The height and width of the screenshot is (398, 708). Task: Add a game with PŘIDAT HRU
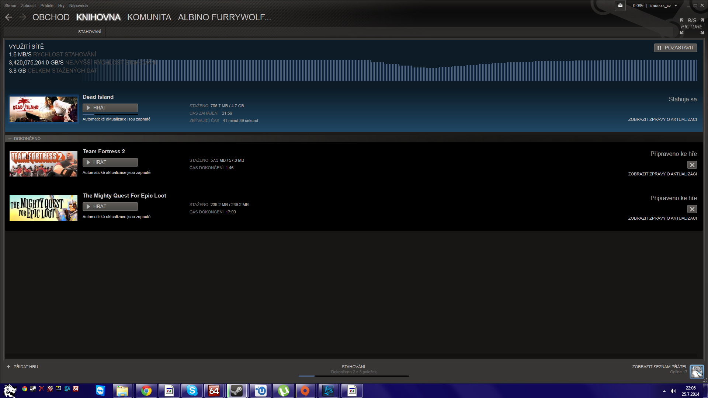point(24,367)
